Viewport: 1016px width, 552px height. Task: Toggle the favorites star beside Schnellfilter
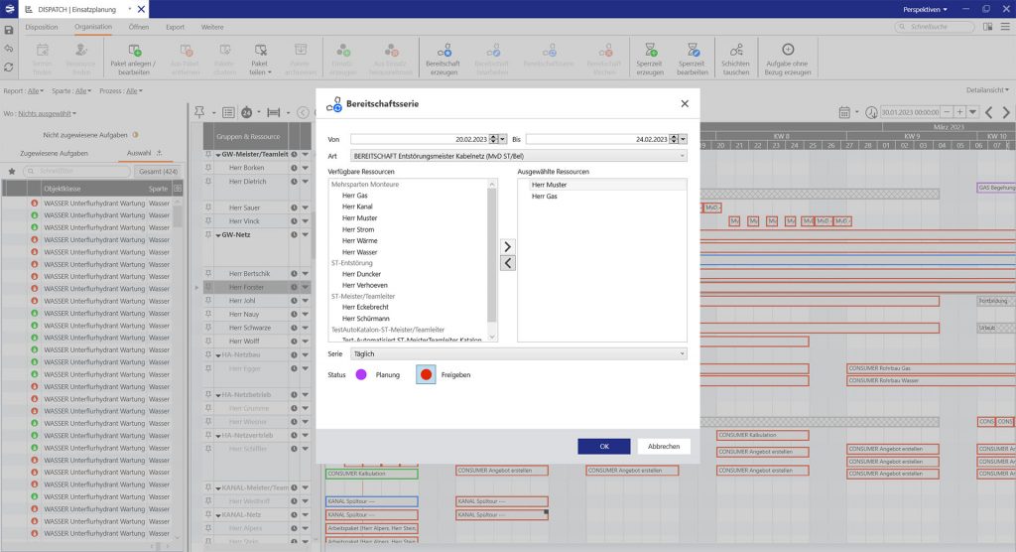coord(12,172)
